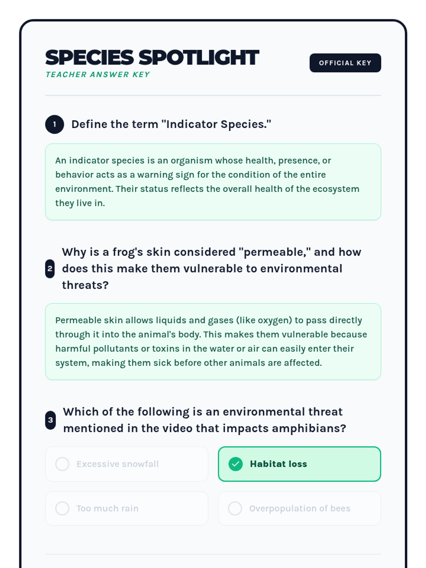
Task: Click the frog's permeable skin question heading
Action: 211,268
